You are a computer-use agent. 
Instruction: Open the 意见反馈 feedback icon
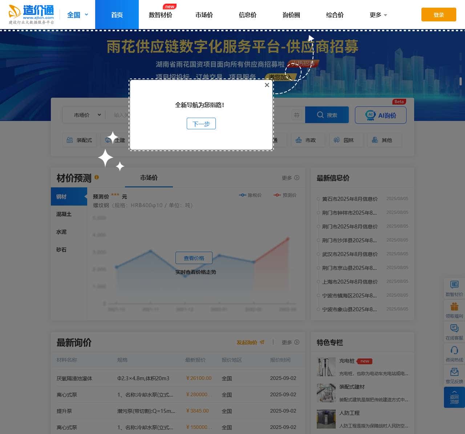click(x=454, y=372)
